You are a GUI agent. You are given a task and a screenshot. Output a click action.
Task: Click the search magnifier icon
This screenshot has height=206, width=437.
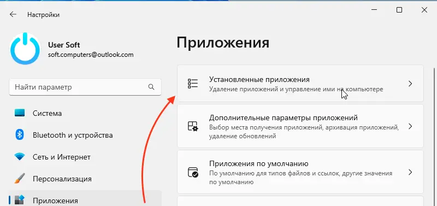pyautogui.click(x=151, y=87)
